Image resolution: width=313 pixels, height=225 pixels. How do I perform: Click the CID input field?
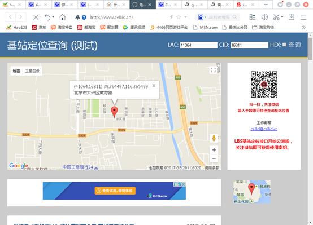(x=249, y=45)
